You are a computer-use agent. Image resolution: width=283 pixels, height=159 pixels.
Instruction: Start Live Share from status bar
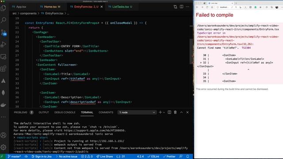pos(105,156)
